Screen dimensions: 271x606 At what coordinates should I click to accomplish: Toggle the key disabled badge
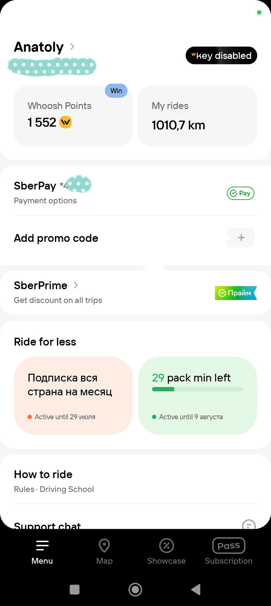[221, 56]
